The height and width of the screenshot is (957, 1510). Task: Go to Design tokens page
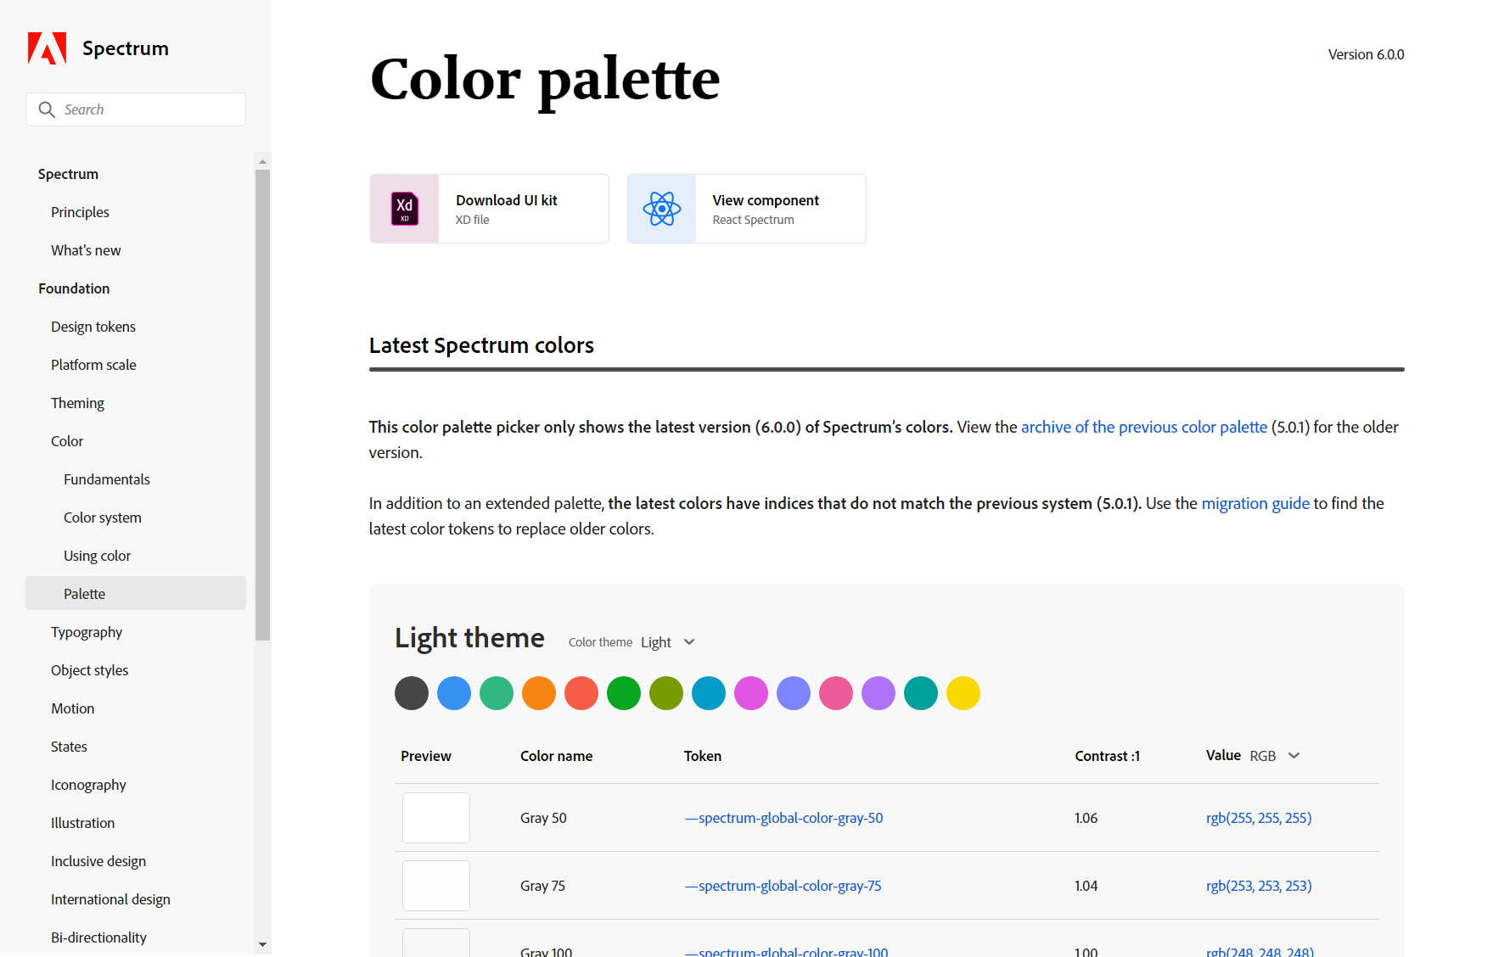[93, 327]
